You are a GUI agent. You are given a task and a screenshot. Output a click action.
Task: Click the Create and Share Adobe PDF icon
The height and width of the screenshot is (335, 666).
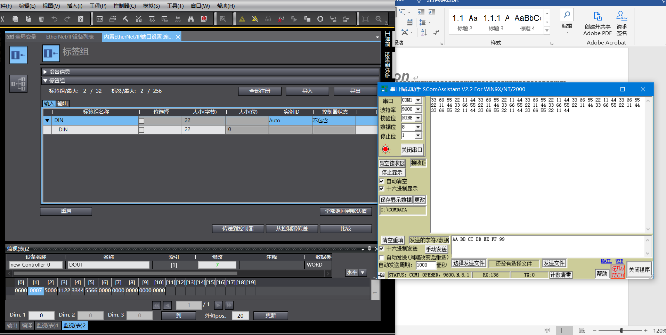pos(598,24)
